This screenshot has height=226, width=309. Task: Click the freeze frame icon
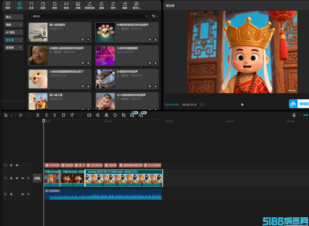click(89, 115)
